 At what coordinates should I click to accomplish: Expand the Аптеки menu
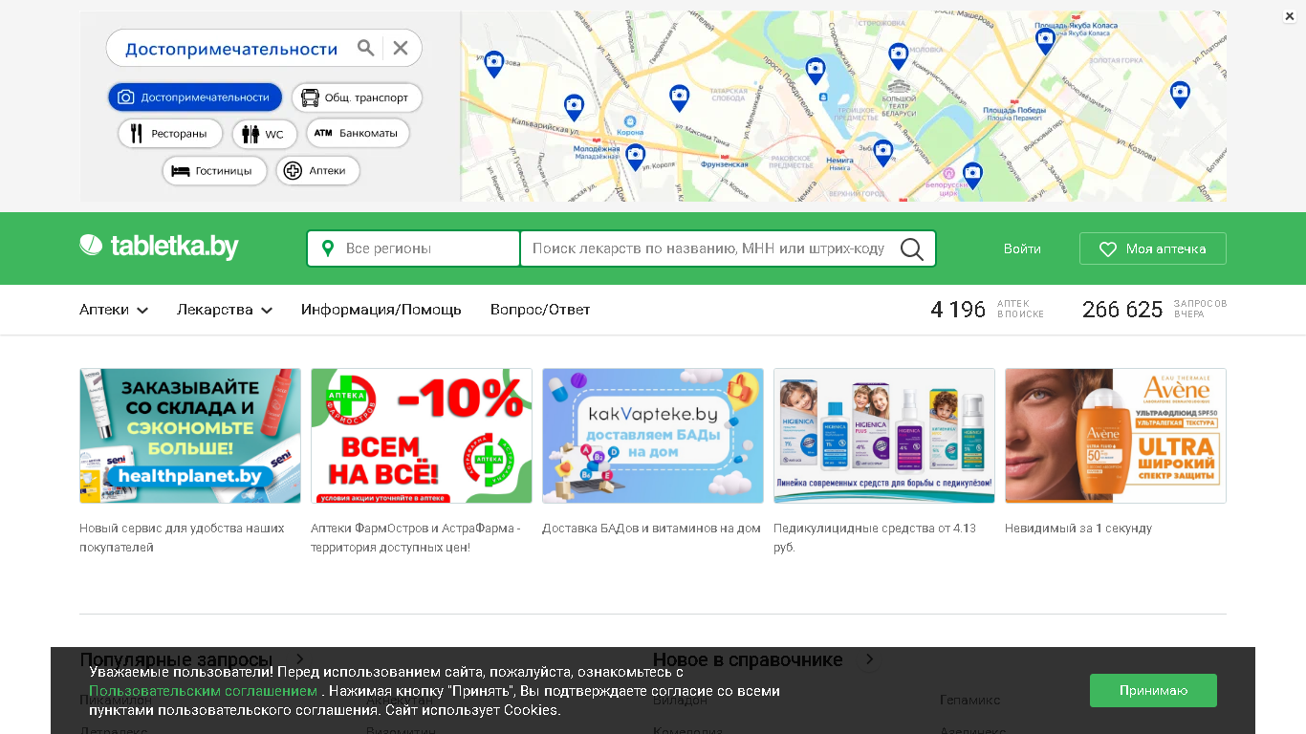[114, 310]
